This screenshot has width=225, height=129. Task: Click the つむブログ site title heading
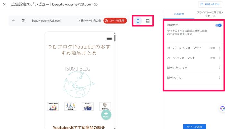[x=79, y=50]
